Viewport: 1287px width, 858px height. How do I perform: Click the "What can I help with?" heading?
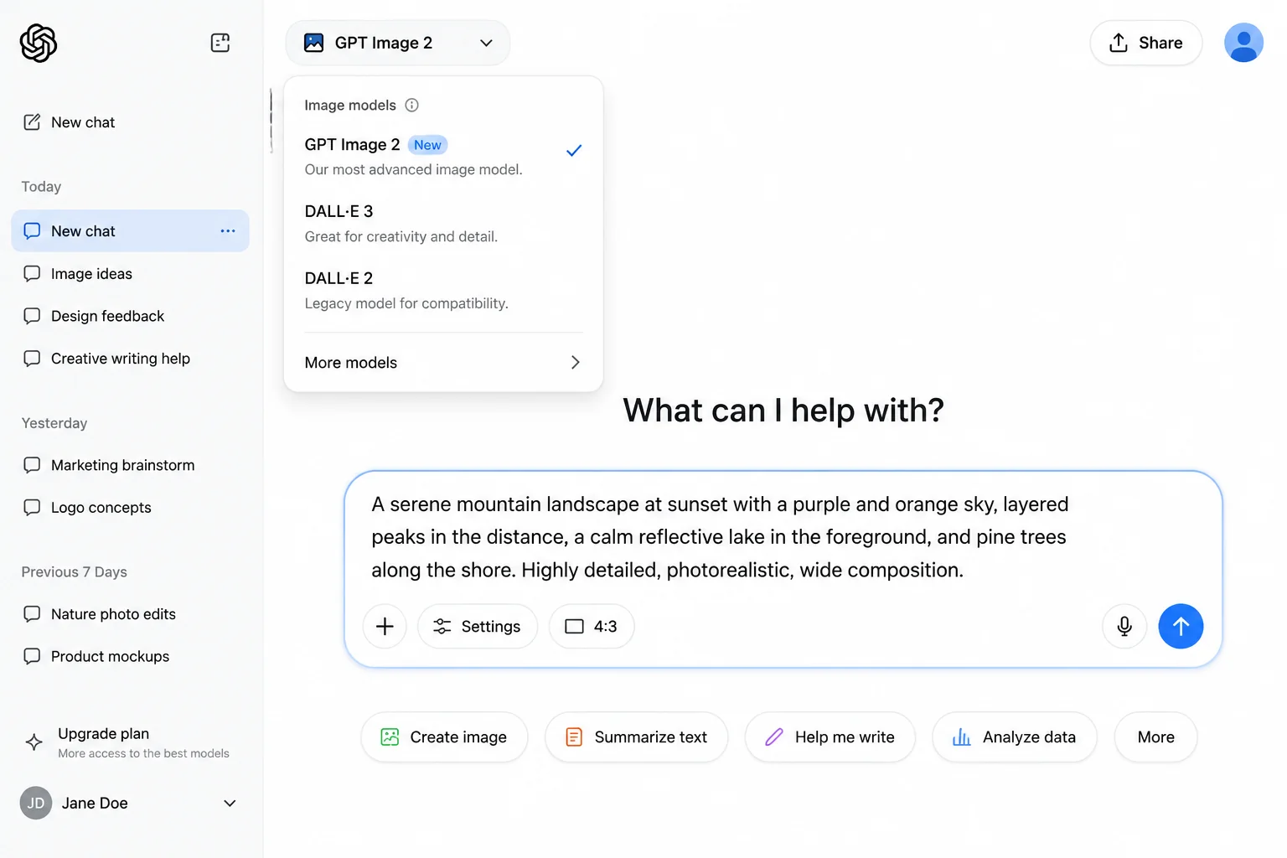point(783,411)
